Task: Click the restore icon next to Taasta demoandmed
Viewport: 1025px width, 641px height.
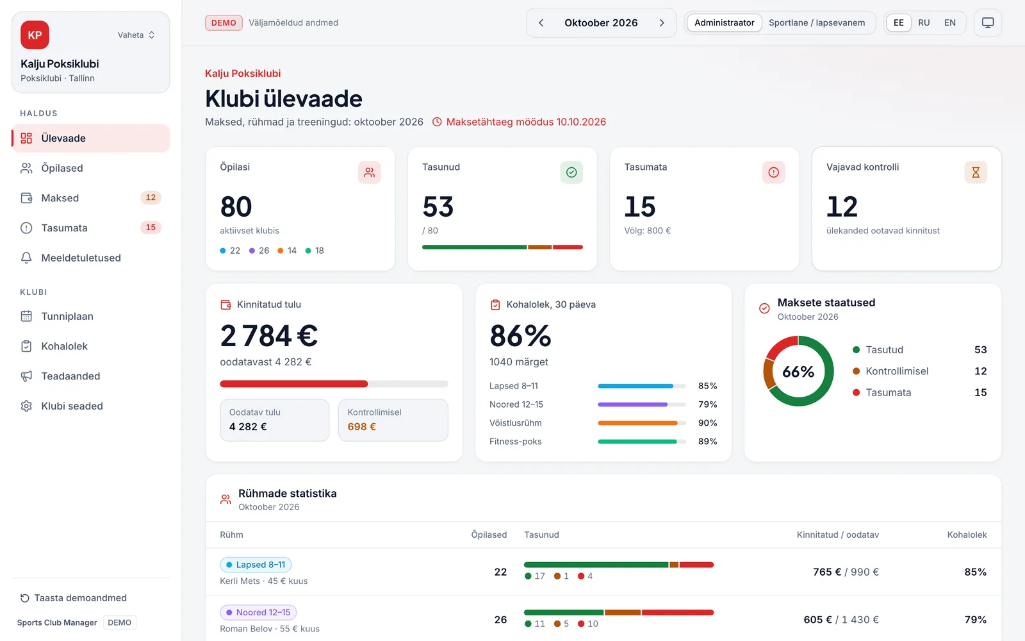Action: (24, 598)
